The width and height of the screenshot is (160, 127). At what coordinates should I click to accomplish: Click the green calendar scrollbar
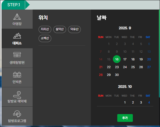pyautogui.click(x=159, y=54)
